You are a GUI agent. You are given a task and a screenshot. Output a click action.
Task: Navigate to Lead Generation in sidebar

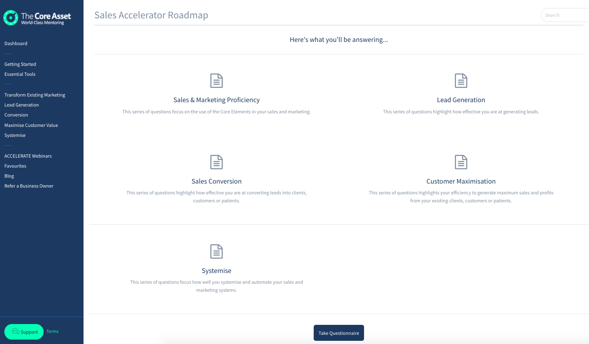coord(22,105)
